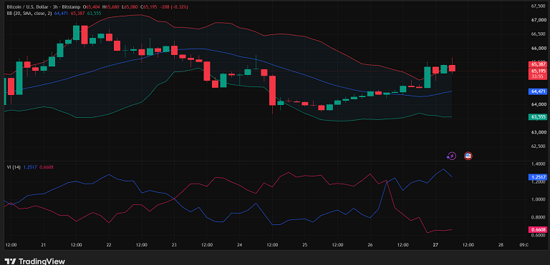Click the 63,000 price axis label

(x=538, y=132)
